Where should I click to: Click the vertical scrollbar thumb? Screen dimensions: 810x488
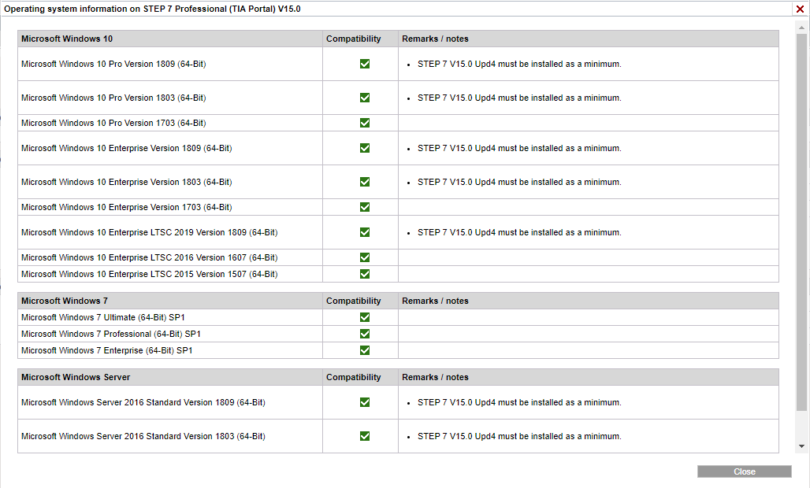click(x=801, y=223)
